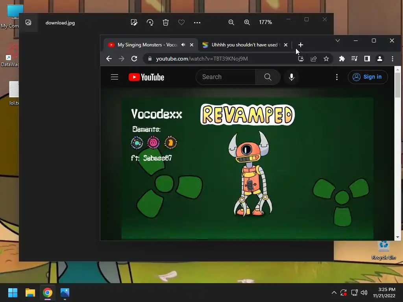Image resolution: width=403 pixels, height=302 pixels.
Task: Open the Windows Start menu
Action: point(13,293)
